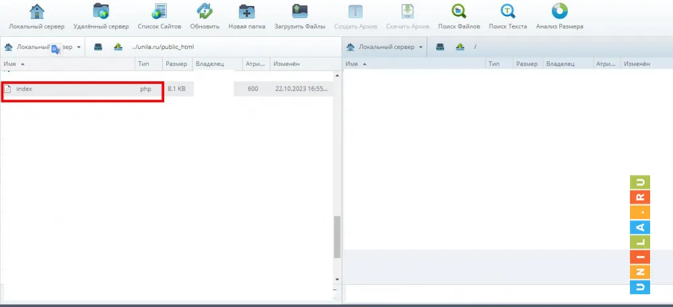Click the Загрузить Файлы upload icon
Screen dimensions: 673x307
(x=299, y=12)
